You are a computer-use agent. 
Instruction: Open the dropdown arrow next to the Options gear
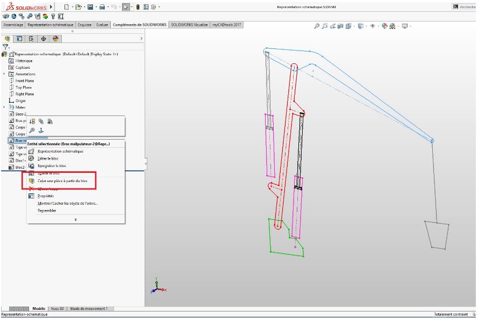point(159,6)
